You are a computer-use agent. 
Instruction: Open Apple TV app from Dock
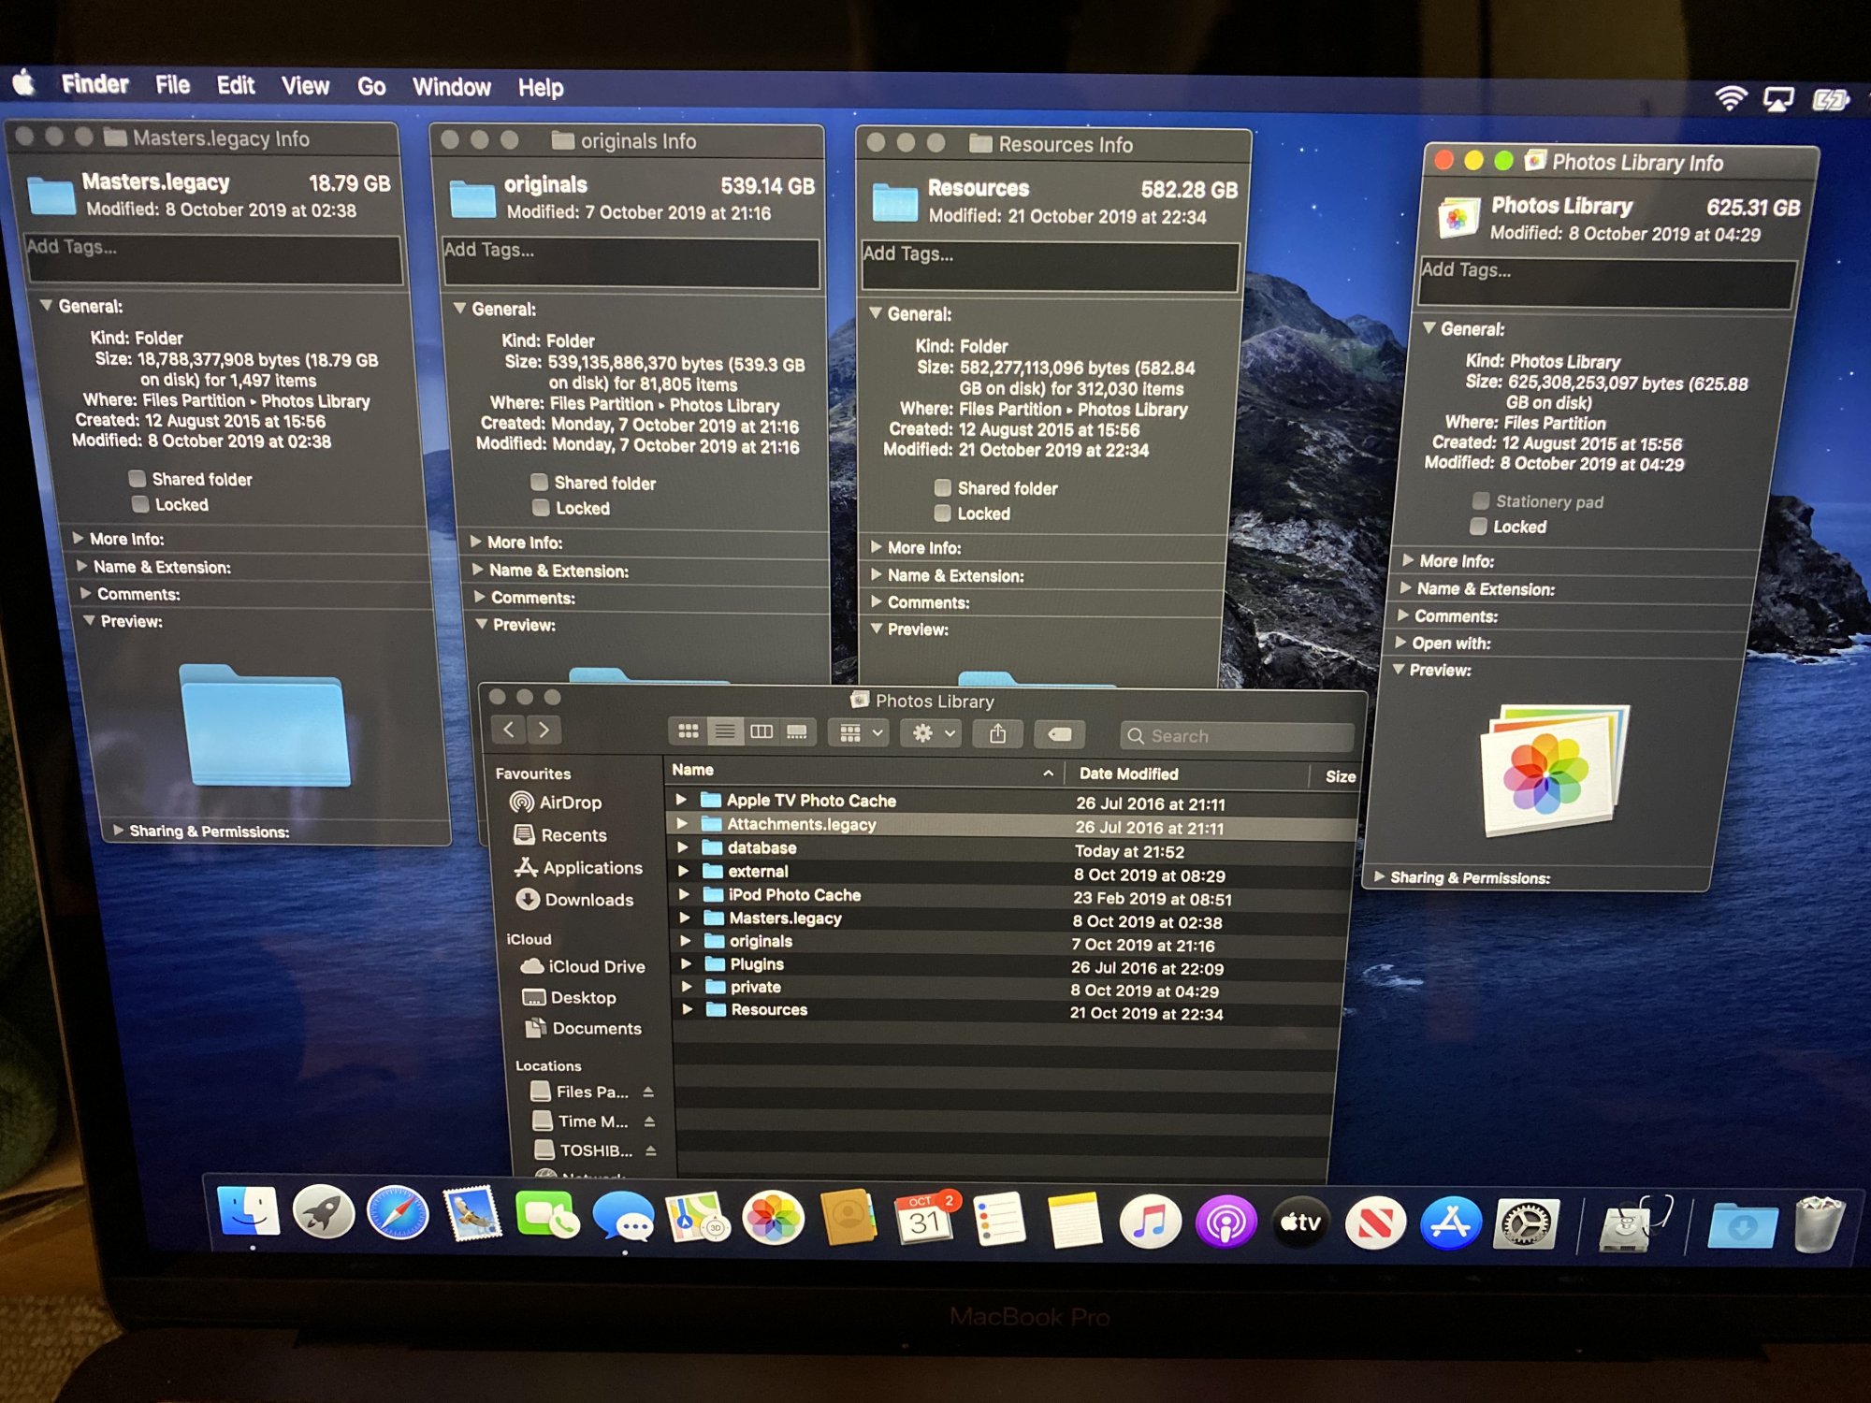[1300, 1222]
